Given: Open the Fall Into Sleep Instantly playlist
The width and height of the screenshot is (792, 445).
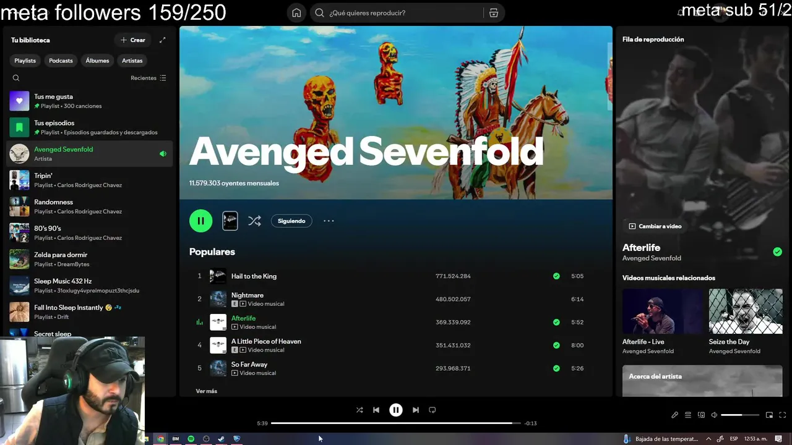Looking at the screenshot, I should 90,312.
